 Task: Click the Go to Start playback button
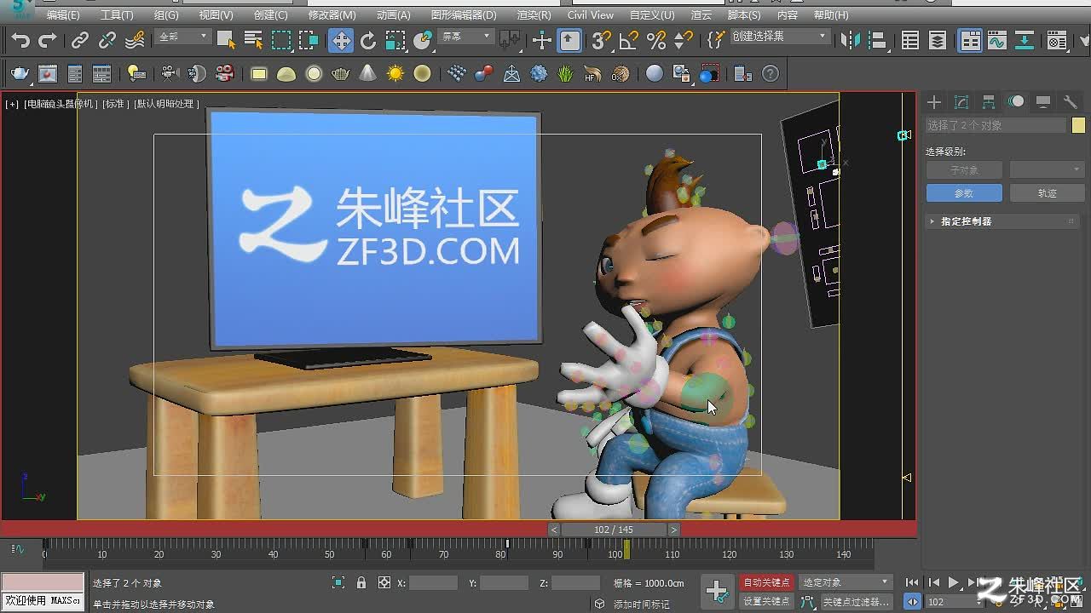pos(913,583)
